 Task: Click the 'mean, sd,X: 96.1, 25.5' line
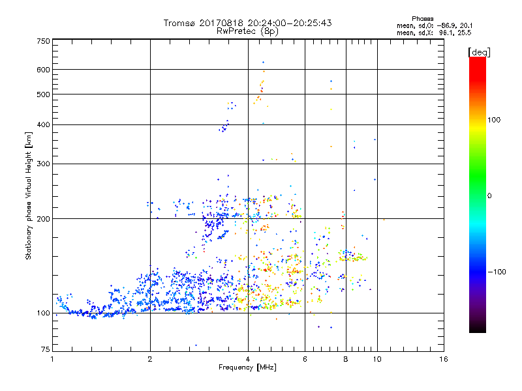click(434, 33)
